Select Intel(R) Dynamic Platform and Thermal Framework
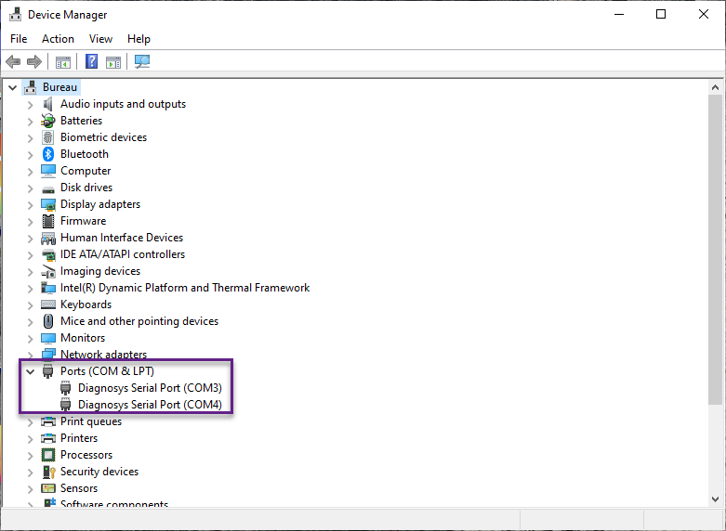The image size is (726, 531). pos(185,288)
